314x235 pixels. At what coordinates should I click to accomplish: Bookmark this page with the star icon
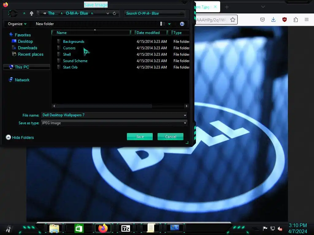233,20
